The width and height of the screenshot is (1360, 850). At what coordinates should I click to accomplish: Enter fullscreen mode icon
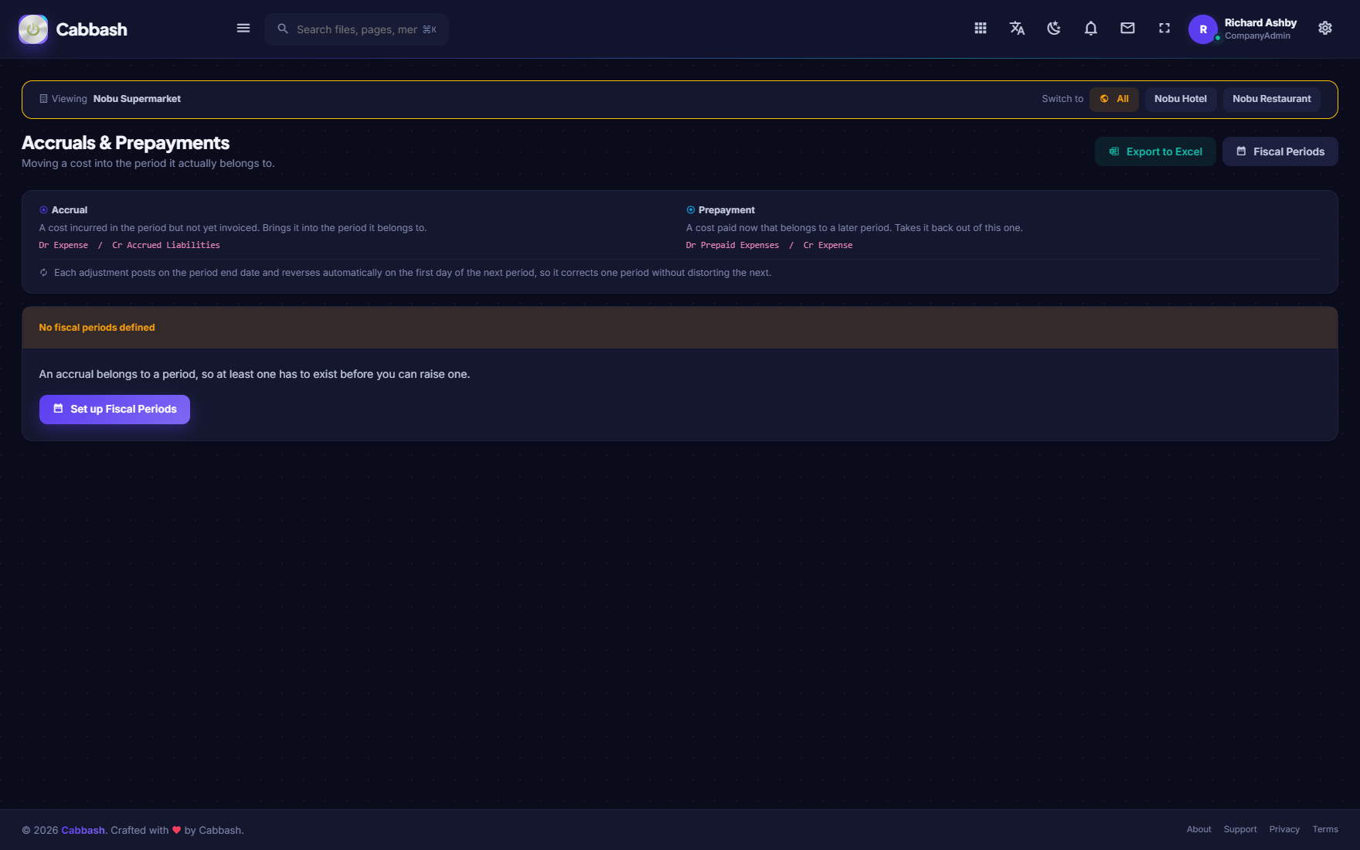[x=1164, y=29]
